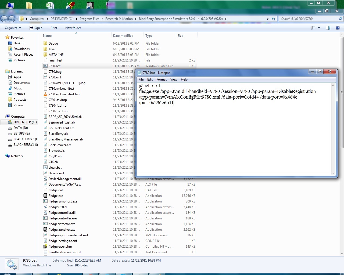This screenshot has height=275, width=344.
Task: Click the Notepad text editing area
Action: point(234,129)
